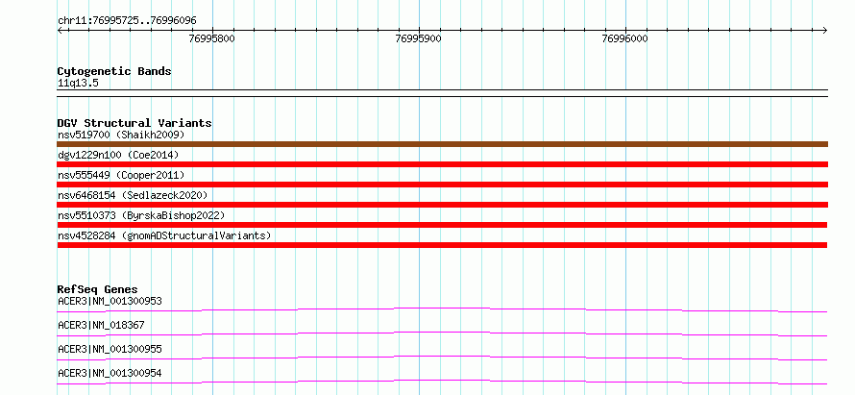Click magenta intron line of NM_001300955
855x395 pixels.
coord(442,358)
